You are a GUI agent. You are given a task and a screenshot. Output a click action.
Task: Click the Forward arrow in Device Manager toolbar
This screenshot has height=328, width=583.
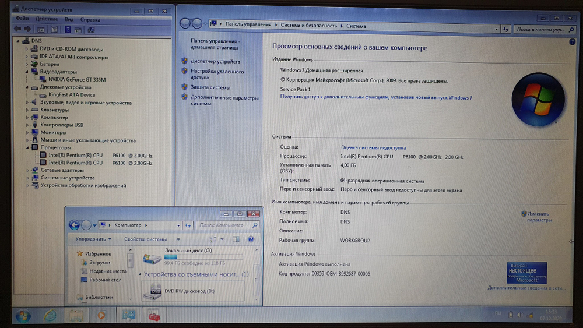(27, 29)
